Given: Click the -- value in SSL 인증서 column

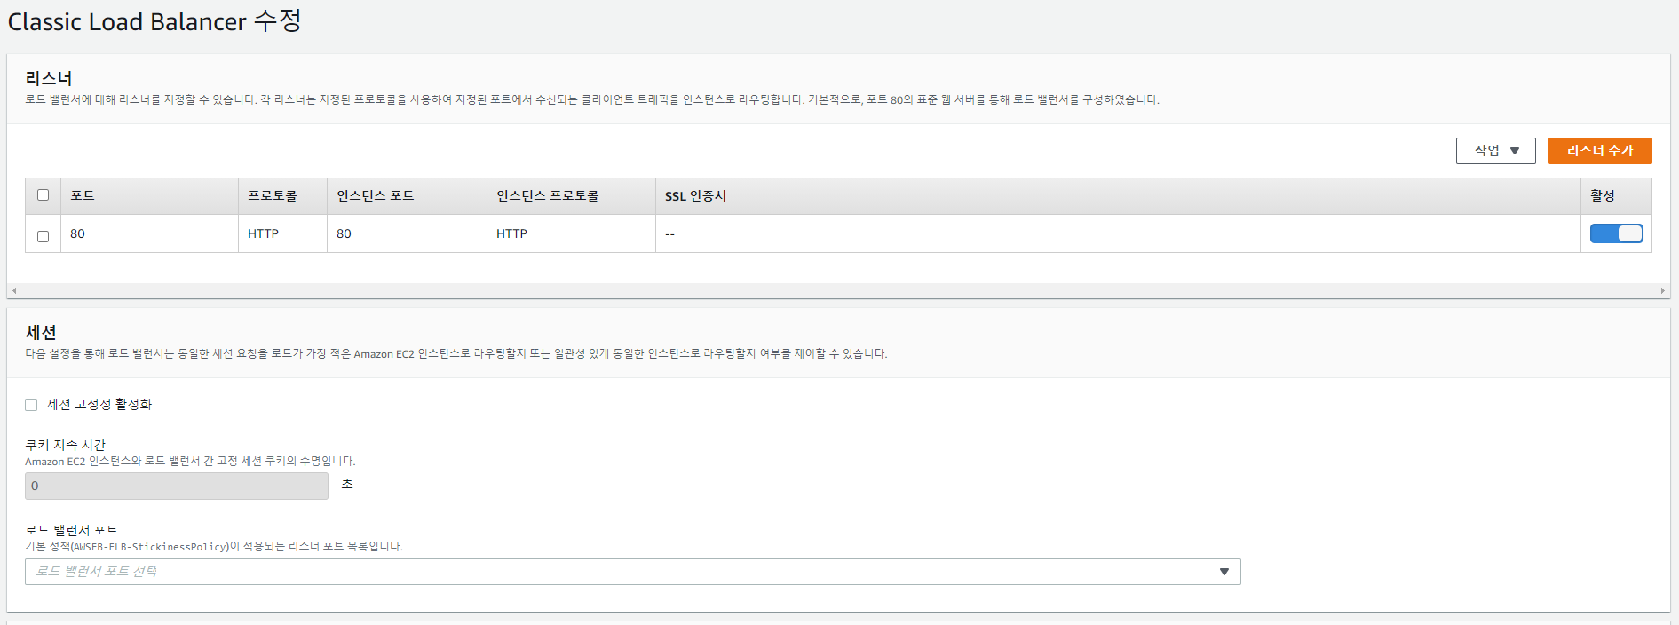Looking at the screenshot, I should (x=669, y=234).
